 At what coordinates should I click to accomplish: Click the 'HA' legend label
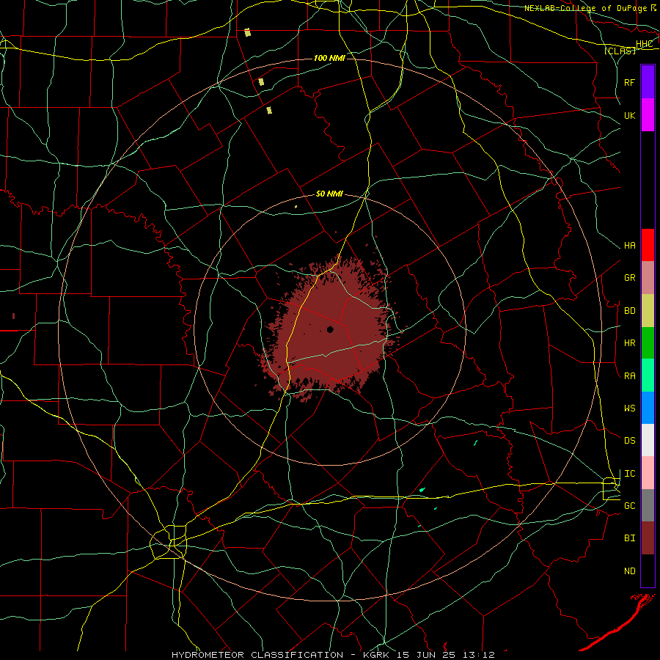[x=630, y=246]
